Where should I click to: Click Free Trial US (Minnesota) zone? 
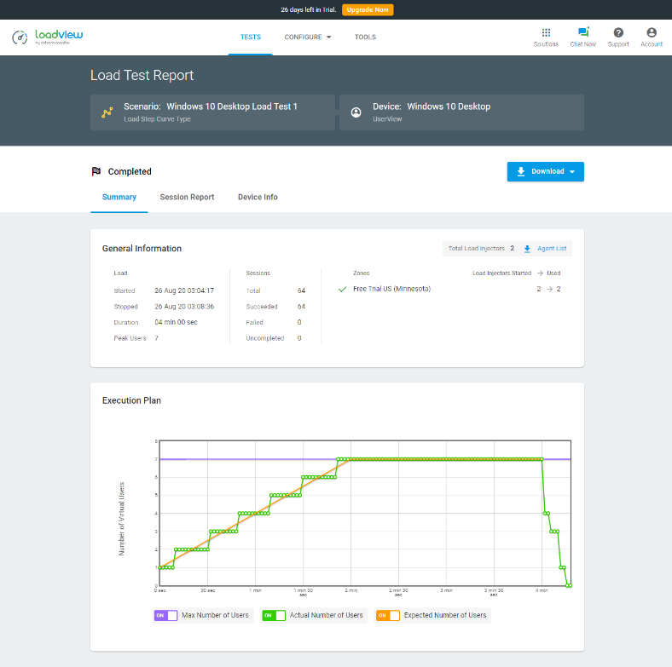pos(391,289)
